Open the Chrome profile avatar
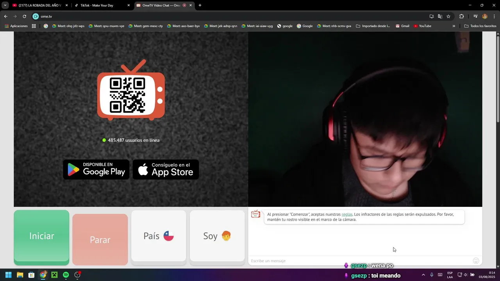This screenshot has width=500, height=281. pyautogui.click(x=485, y=16)
